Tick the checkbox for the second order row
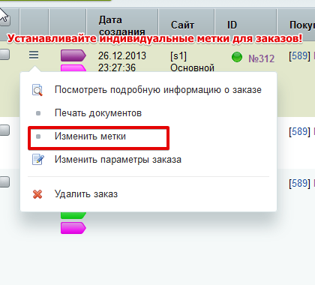The image size is (315, 285). pos(4,130)
